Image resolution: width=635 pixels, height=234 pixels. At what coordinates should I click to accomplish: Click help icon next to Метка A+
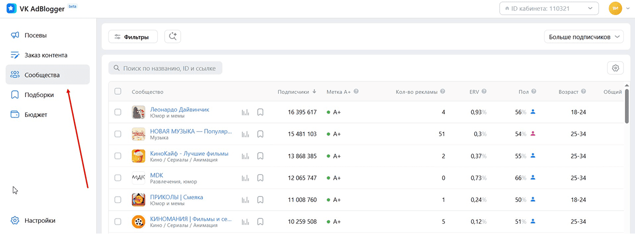pos(356,92)
